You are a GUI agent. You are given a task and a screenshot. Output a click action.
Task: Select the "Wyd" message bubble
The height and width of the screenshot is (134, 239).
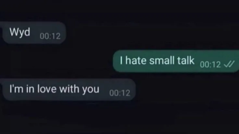(x=34, y=33)
